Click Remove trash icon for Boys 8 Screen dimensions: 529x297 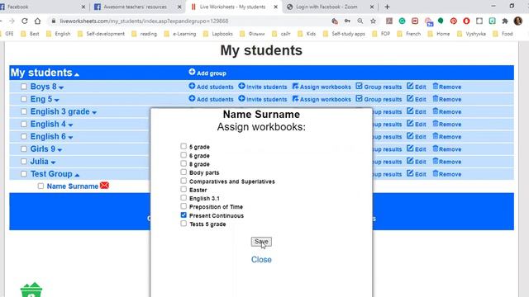[436, 86]
